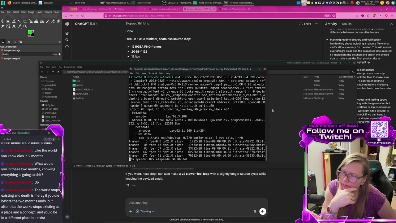
Task: Open the Tool Options tab in GIMP
Action: click(x=3, y=42)
